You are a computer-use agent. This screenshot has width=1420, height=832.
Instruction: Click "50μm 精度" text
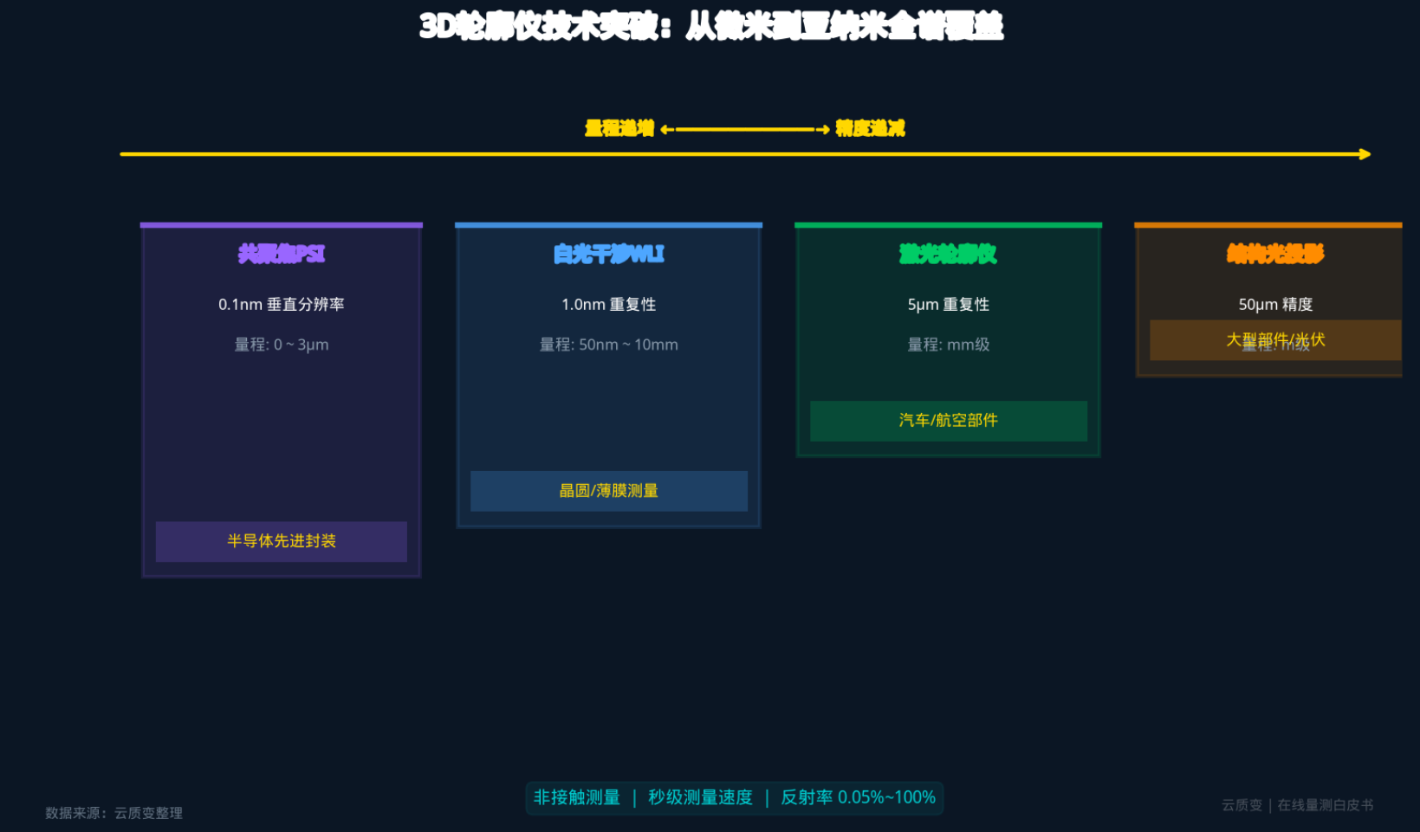(x=1275, y=305)
